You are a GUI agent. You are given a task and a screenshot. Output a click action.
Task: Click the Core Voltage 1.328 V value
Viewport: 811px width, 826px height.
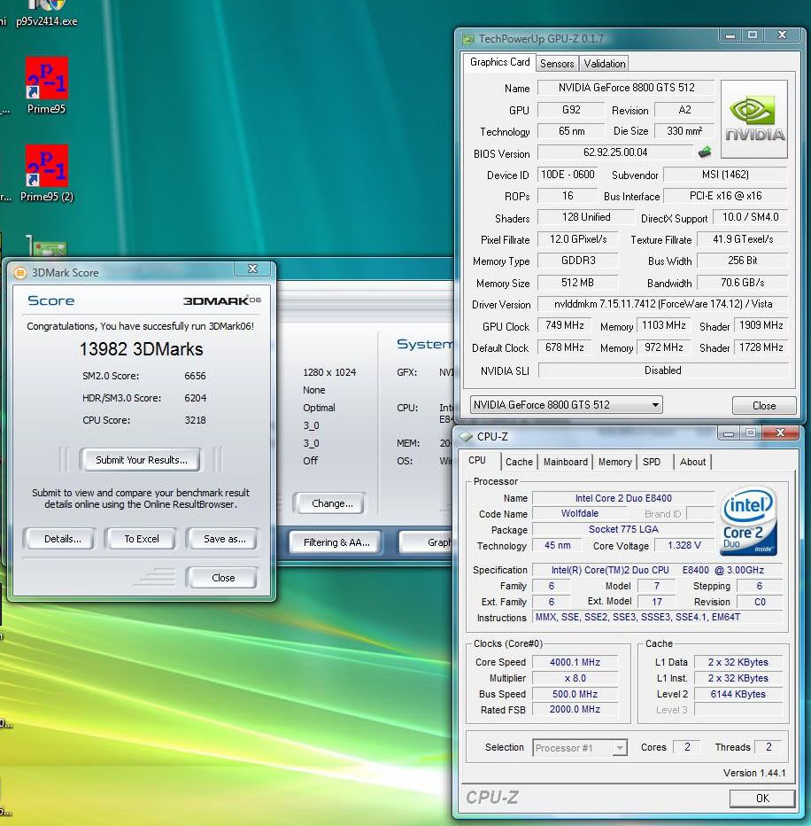click(684, 545)
